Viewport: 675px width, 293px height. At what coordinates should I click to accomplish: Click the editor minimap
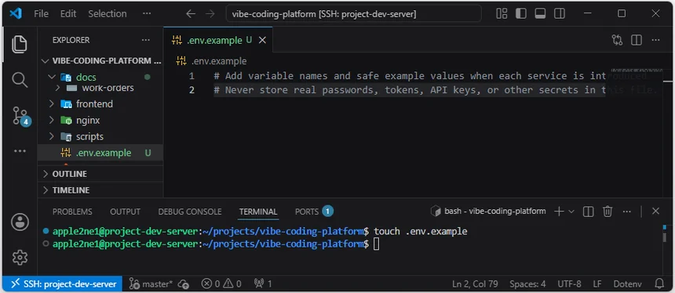[x=637, y=71]
